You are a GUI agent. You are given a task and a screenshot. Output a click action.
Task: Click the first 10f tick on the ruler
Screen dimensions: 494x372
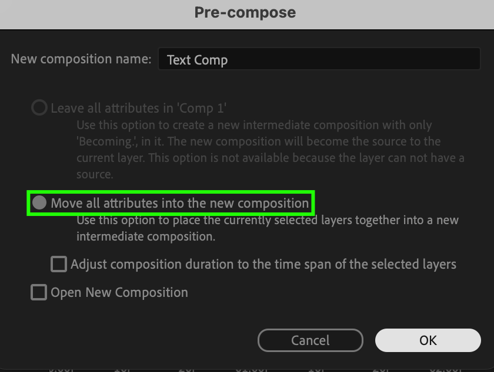tap(122, 368)
